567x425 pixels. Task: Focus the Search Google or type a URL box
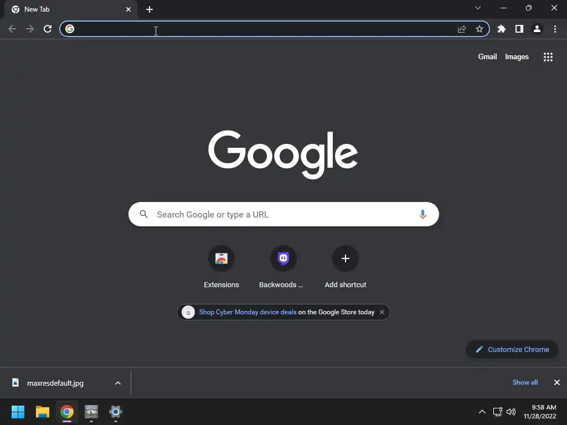(283, 214)
